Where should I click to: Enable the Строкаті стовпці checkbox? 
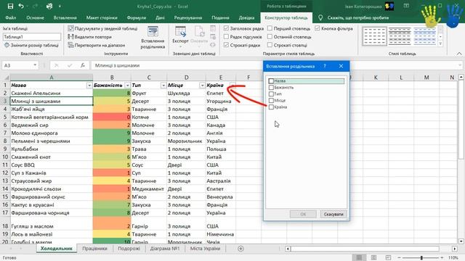[x=270, y=45]
